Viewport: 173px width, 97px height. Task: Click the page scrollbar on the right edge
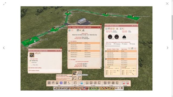pos(172,27)
